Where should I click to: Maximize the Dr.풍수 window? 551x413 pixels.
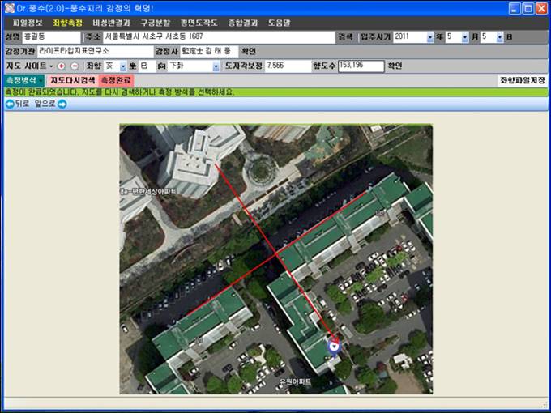click(x=528, y=8)
